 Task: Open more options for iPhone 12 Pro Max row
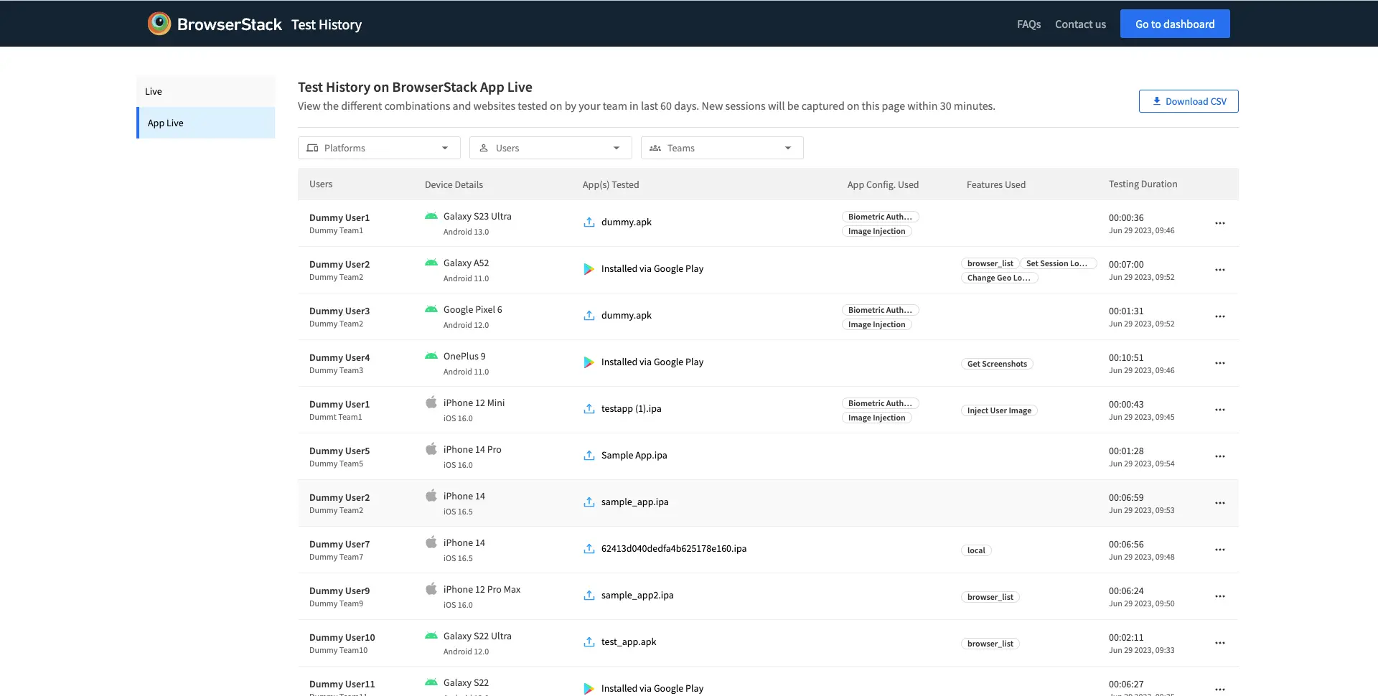(1219, 596)
